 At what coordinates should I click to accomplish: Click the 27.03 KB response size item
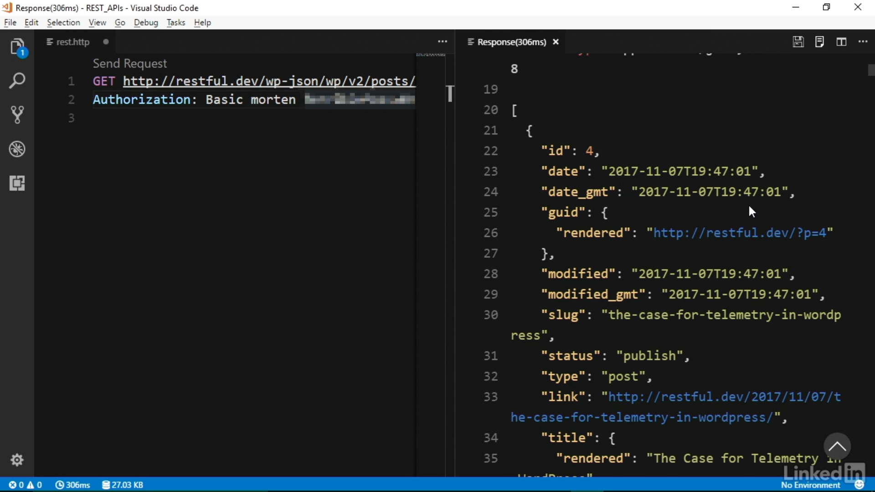click(123, 485)
